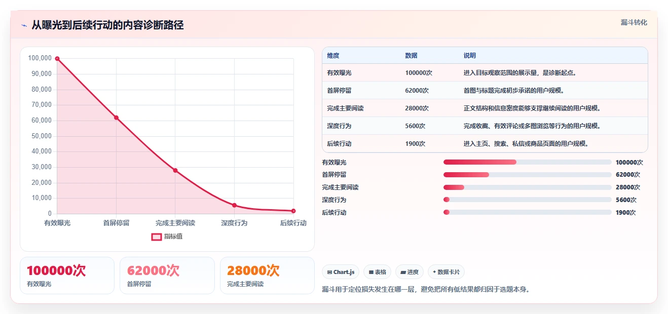Click the lightning icon beside the title

[x=24, y=25]
